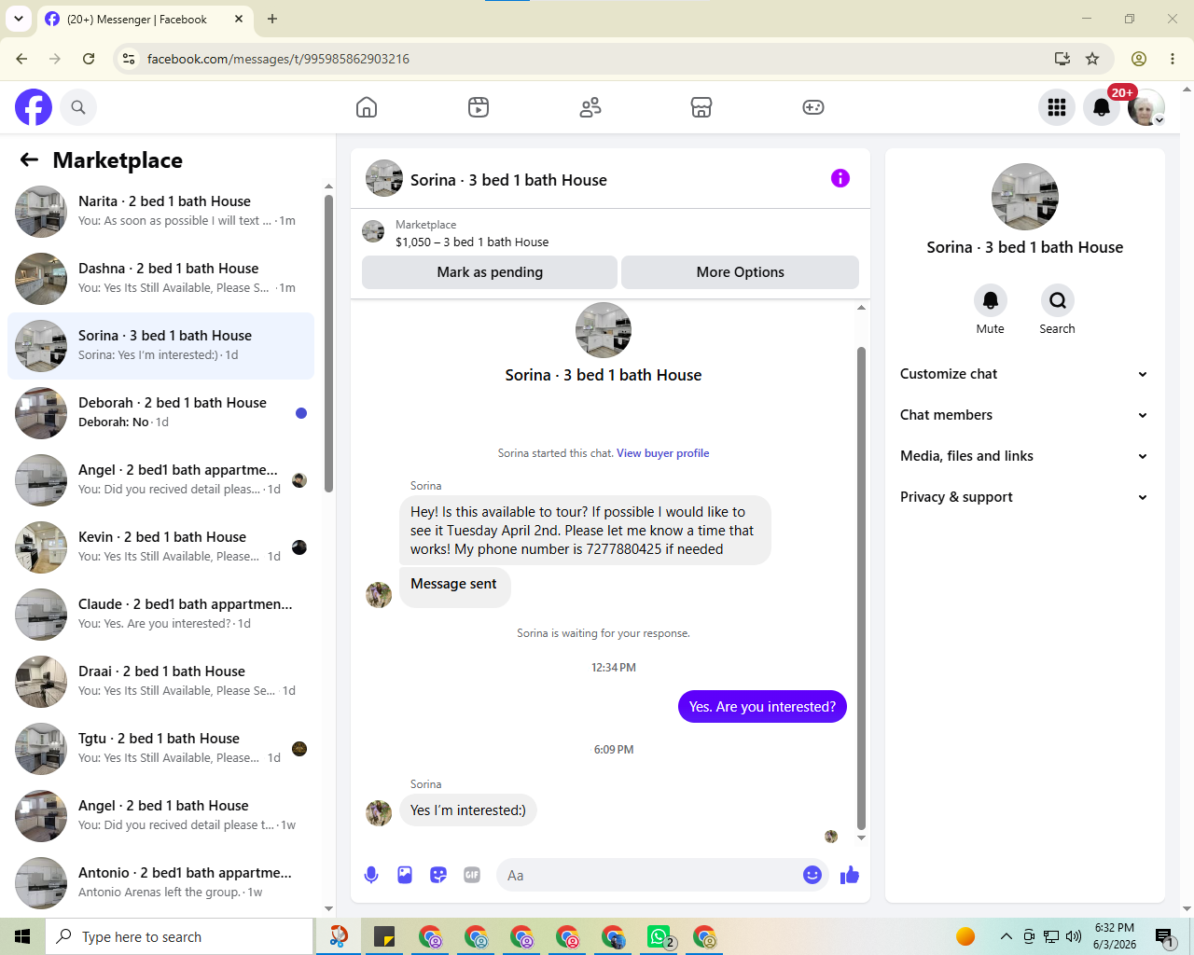This screenshot has height=955, width=1194.
Task: Open the taskbar notification center icon
Action: point(1164,936)
